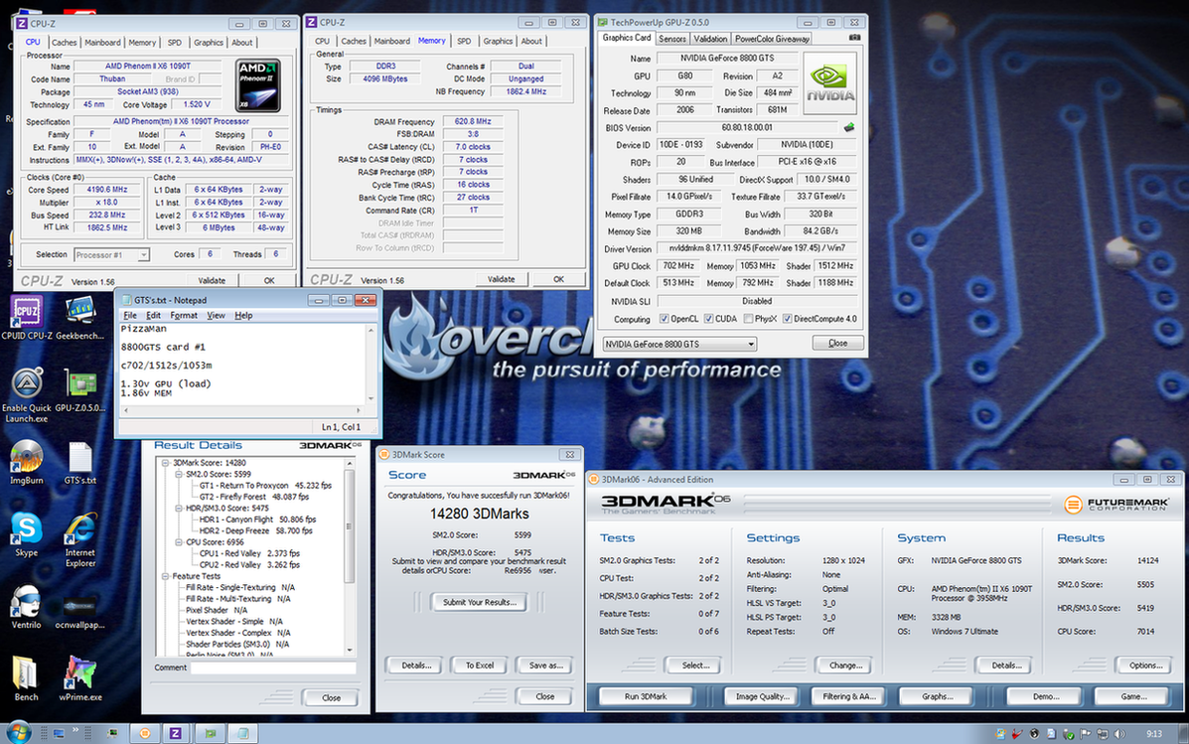Switch to the Sensors tab in GPU-Z

coord(671,39)
